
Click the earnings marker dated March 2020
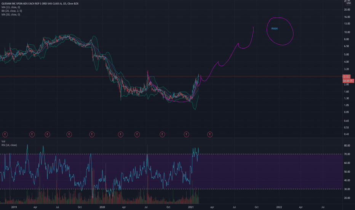pos(120,134)
